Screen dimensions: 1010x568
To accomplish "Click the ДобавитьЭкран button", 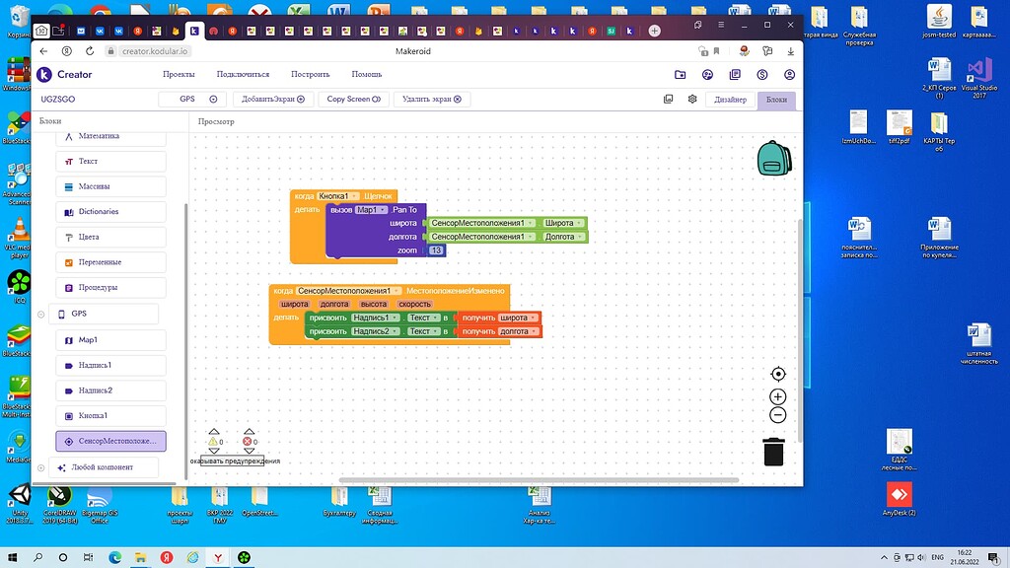I will tap(273, 100).
